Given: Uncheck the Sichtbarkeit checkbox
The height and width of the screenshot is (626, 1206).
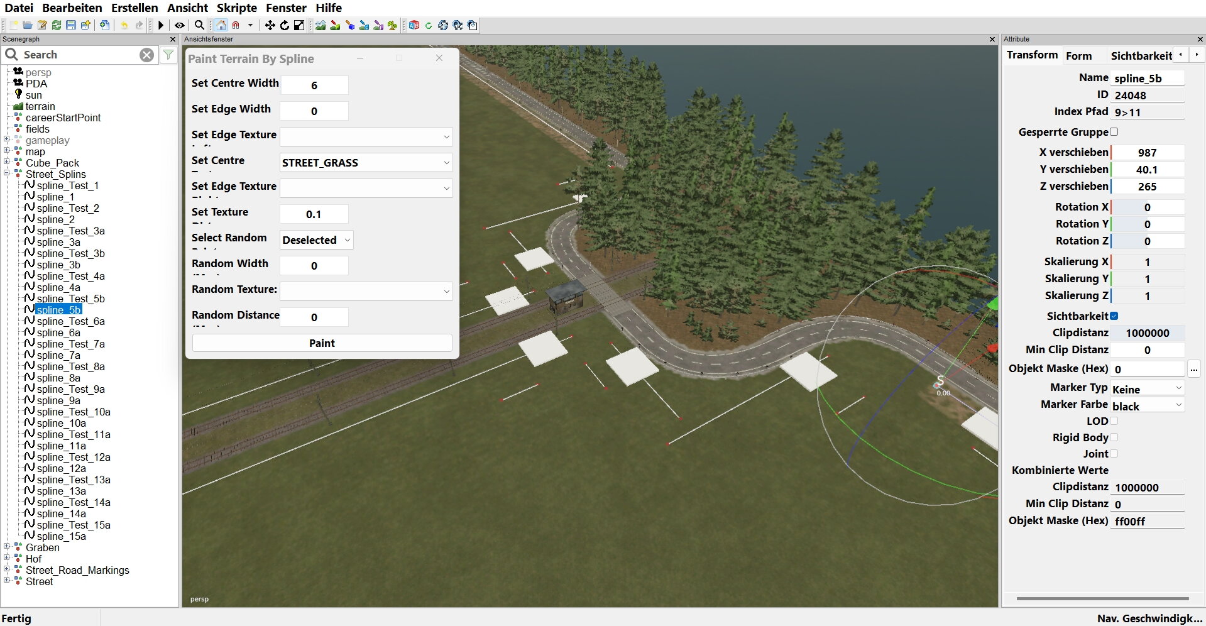Looking at the screenshot, I should pos(1114,316).
